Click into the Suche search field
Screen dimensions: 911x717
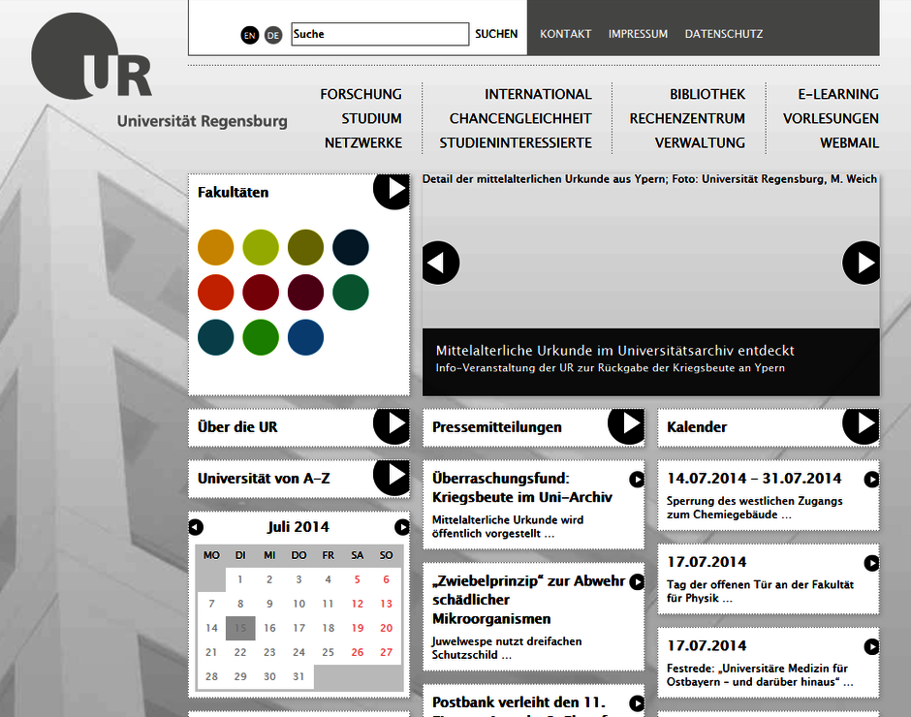(x=379, y=34)
